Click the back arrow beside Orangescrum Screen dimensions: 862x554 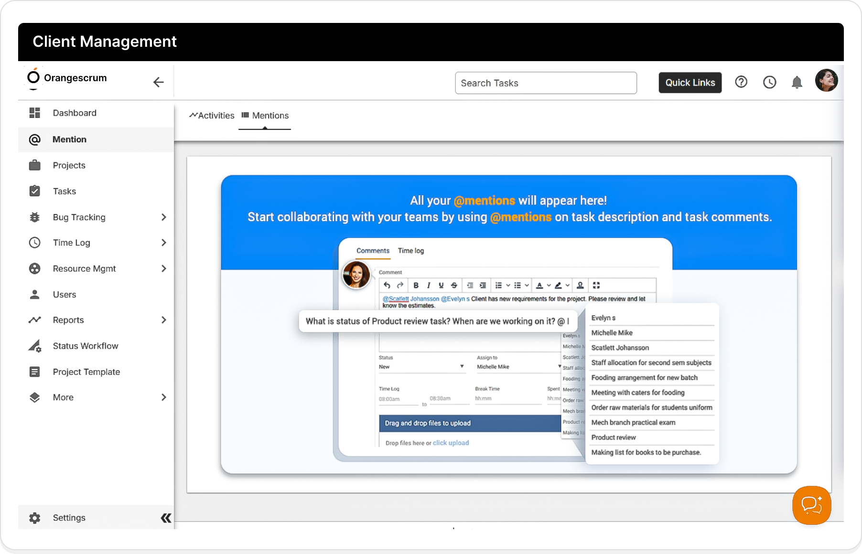158,82
